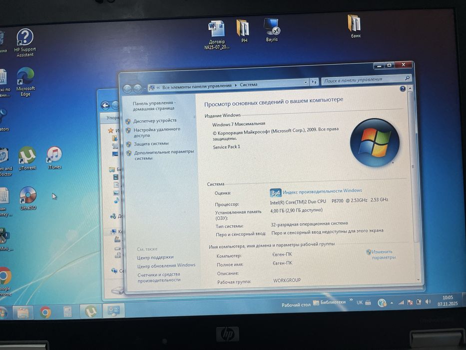Click the Система breadcrumb segment
Screen dimensions: 466x350
(x=248, y=84)
